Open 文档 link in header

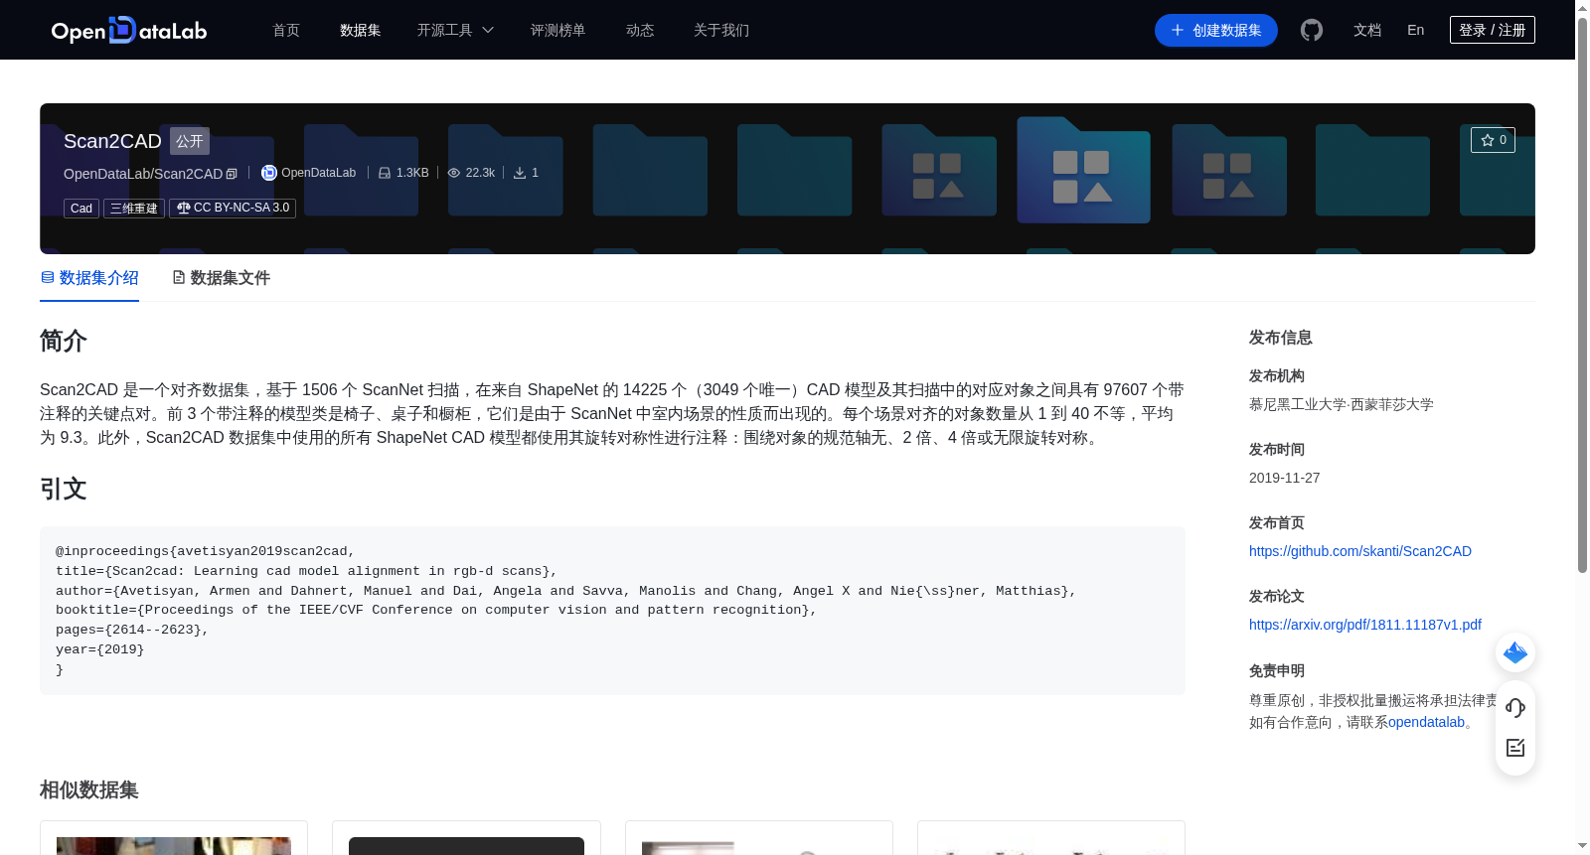point(1367,30)
